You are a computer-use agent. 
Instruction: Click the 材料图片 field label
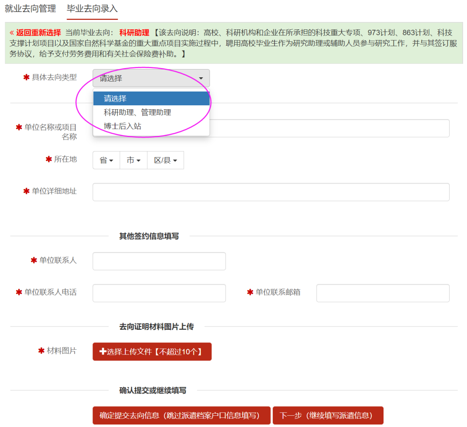(x=62, y=351)
